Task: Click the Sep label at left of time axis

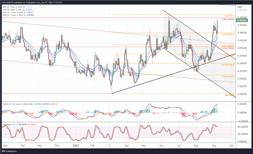Action: point(5,145)
